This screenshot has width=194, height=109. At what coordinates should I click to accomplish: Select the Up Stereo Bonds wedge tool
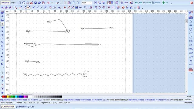(33, 8)
